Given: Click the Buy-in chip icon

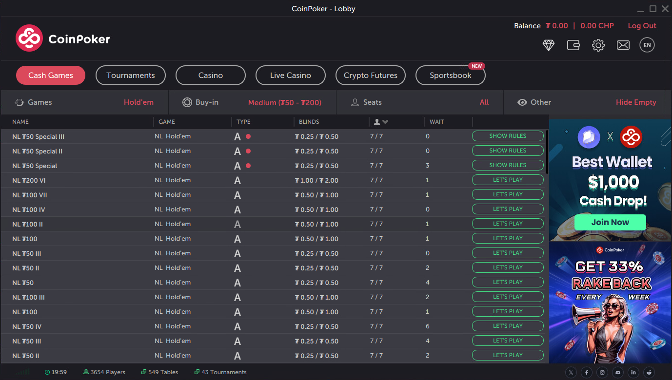Looking at the screenshot, I should point(187,102).
